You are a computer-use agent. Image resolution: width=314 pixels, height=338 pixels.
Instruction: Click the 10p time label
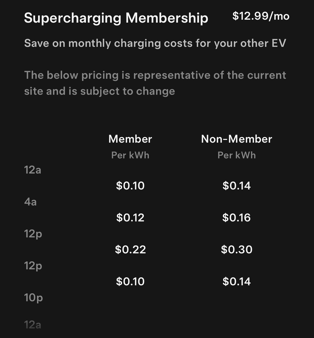tap(33, 298)
